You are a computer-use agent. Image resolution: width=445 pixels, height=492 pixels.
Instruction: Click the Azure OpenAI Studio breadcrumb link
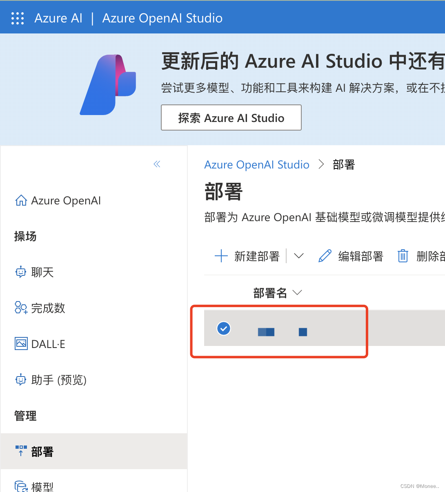257,164
